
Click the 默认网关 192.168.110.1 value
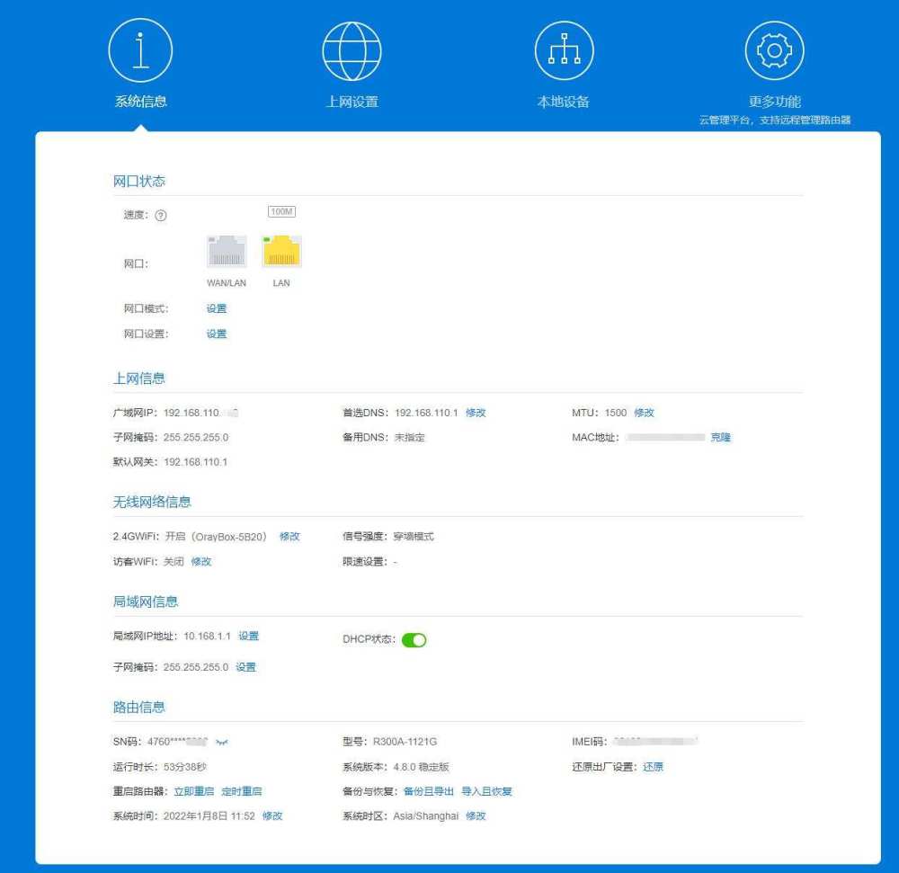(x=195, y=462)
